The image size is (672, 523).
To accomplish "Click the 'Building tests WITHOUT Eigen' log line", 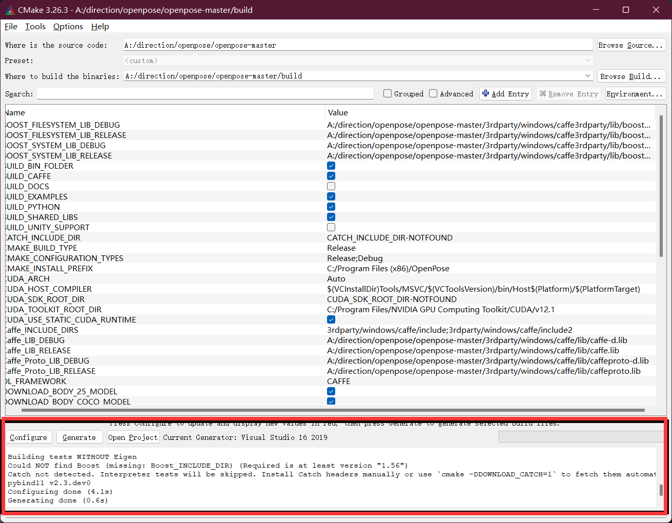I will [72, 457].
